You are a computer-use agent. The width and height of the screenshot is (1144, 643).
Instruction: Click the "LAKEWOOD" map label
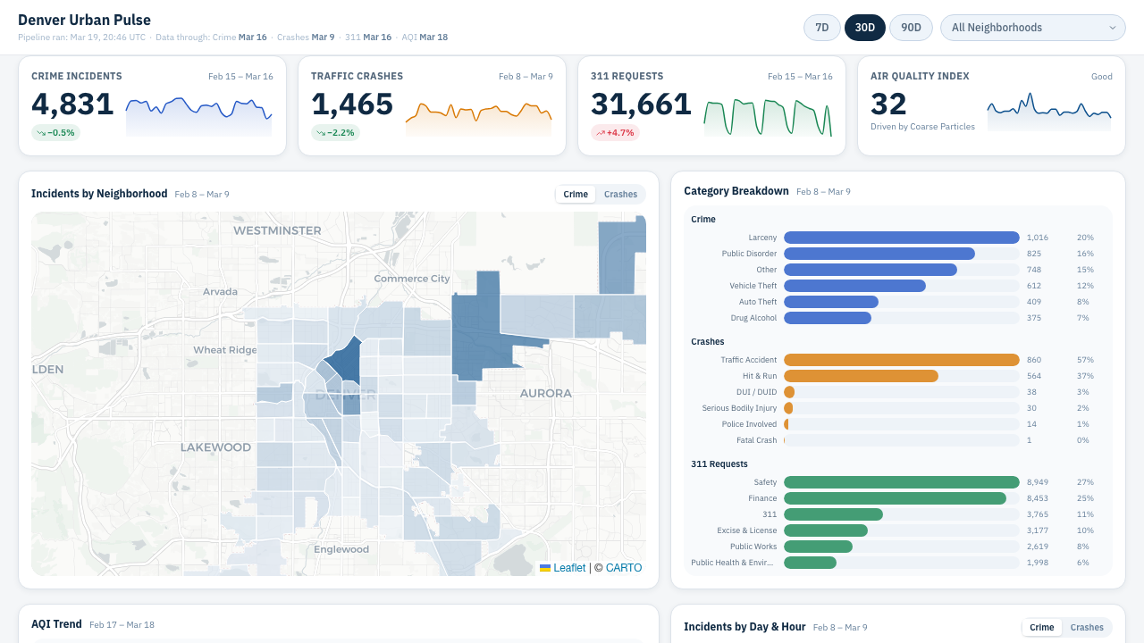coord(215,447)
